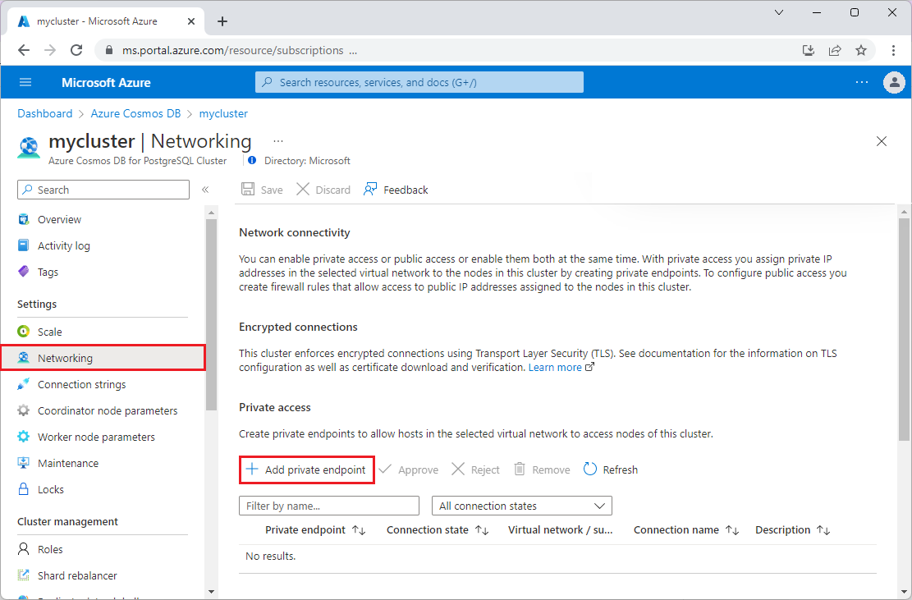
Task: Open the Azure portal hamburger menu
Action: pyautogui.click(x=25, y=82)
